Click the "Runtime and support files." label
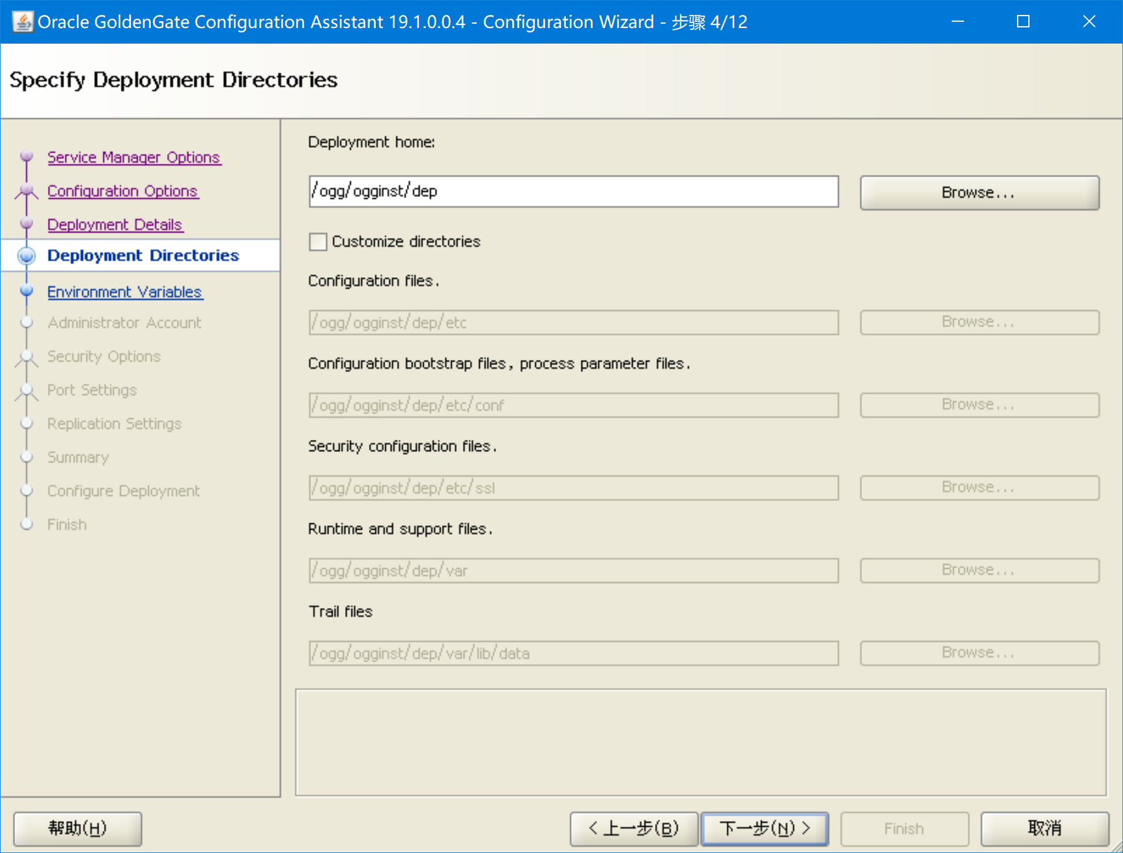 [400, 529]
